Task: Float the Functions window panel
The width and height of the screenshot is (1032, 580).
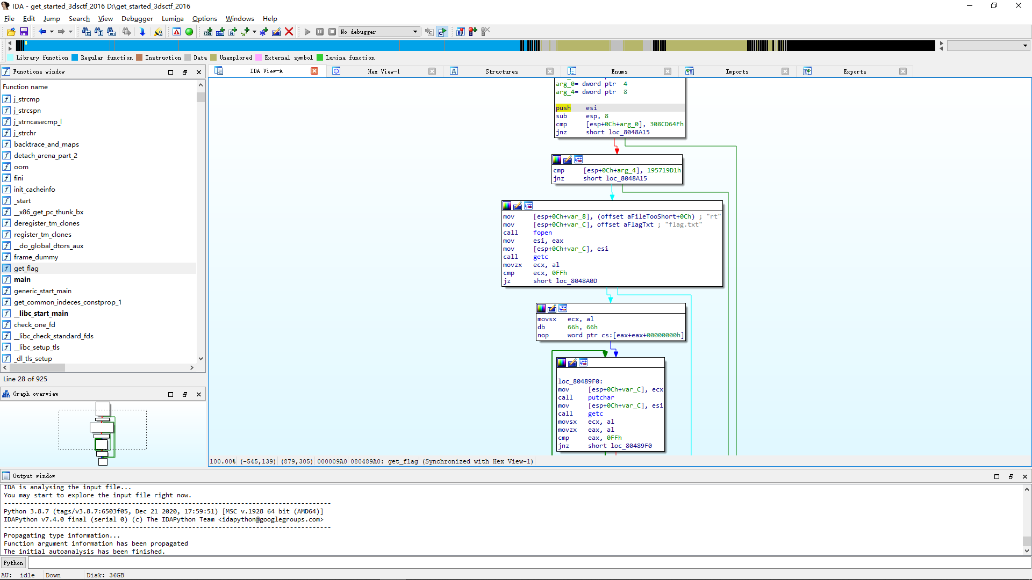Action: pos(185,72)
